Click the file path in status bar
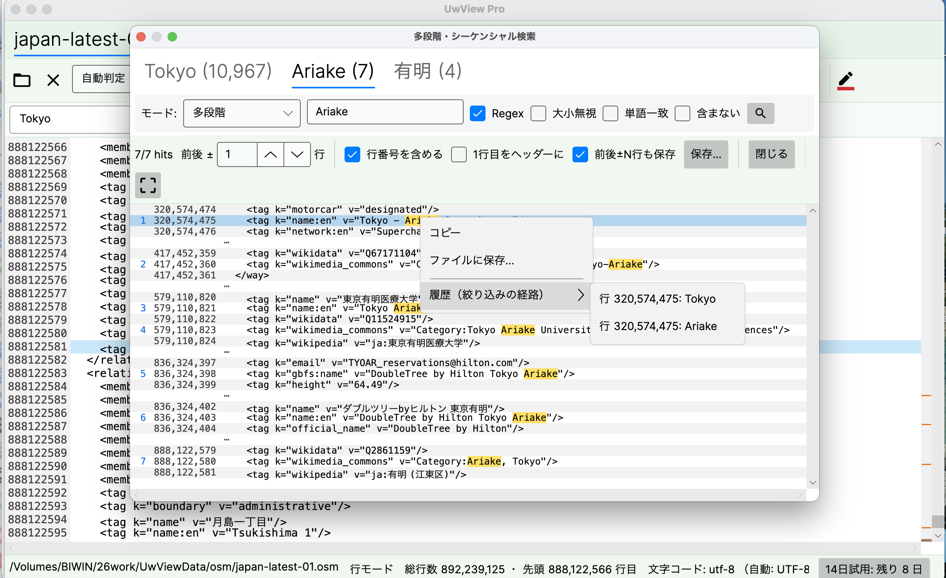The height and width of the screenshot is (578, 946). coord(174,567)
